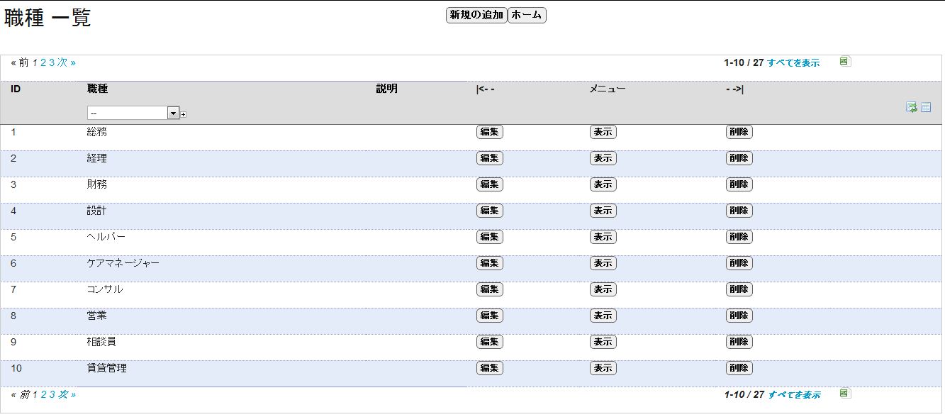Viewport: 945px width, 417px height.
Task: Click 次 » in bottom pagination
Action: [67, 394]
